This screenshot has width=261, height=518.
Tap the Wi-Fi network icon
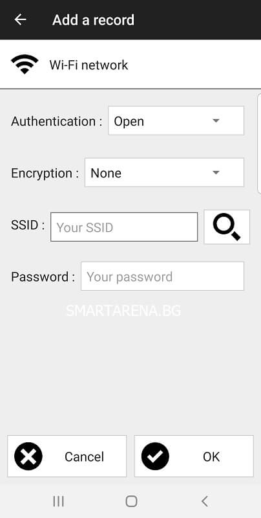click(25, 64)
